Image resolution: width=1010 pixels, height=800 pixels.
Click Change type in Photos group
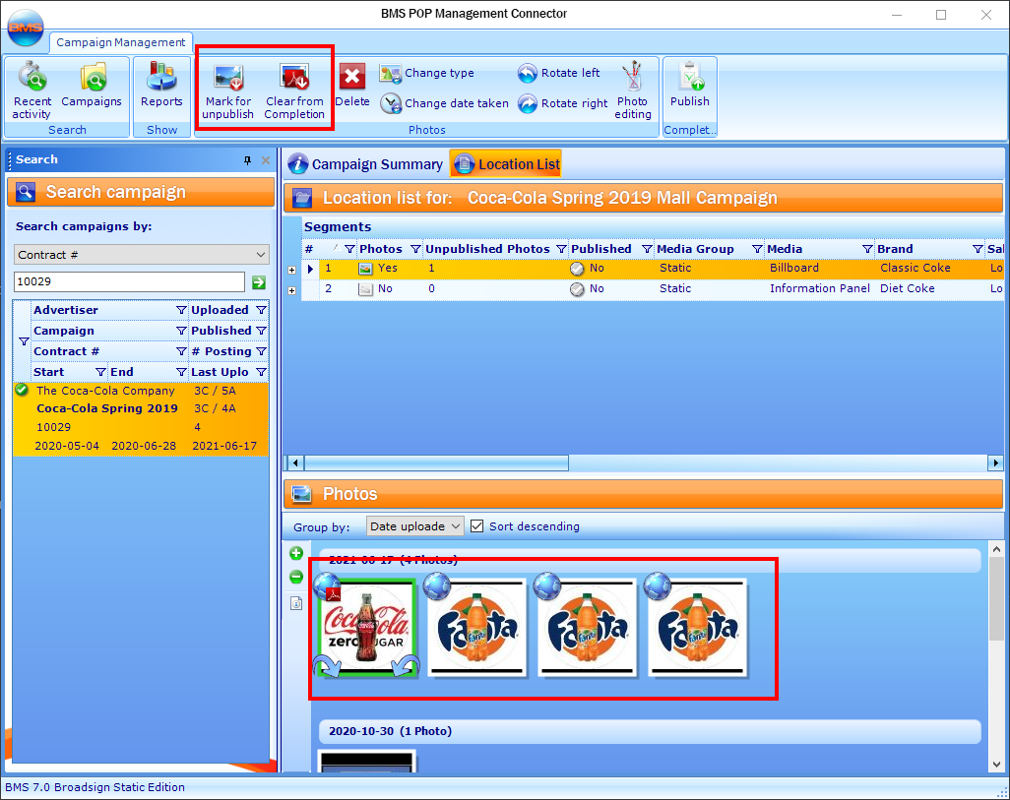tap(427, 74)
